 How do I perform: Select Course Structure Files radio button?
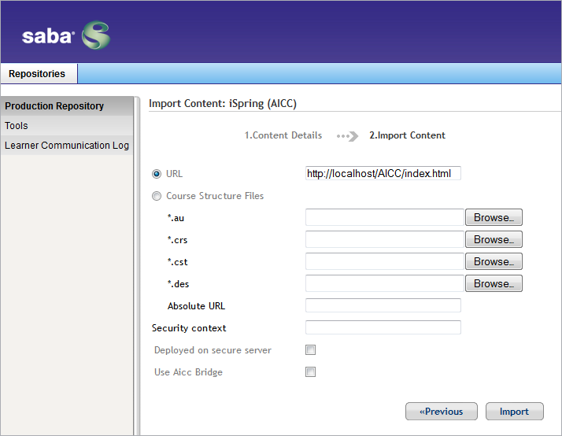tap(157, 196)
